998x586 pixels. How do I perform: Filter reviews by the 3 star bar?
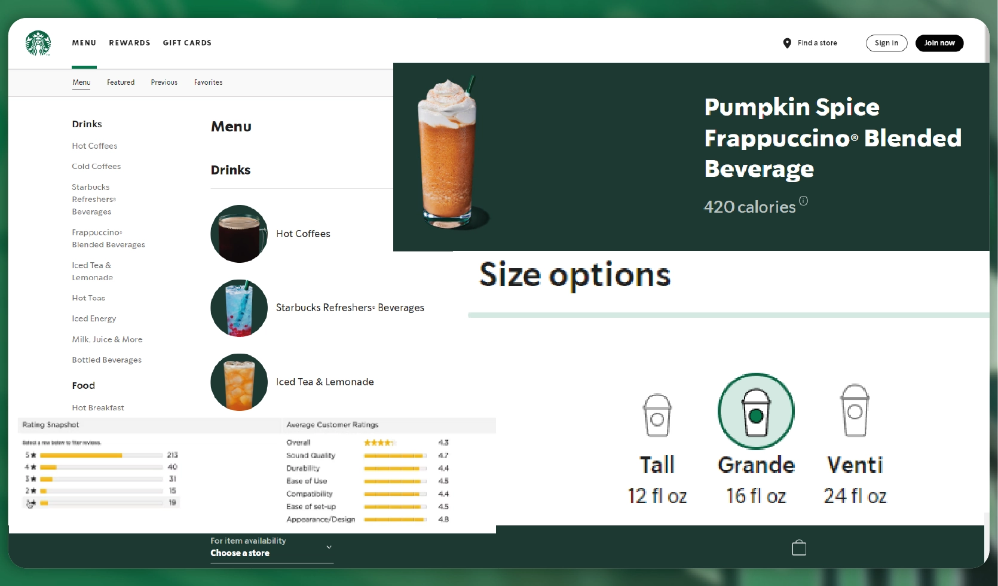click(x=100, y=479)
